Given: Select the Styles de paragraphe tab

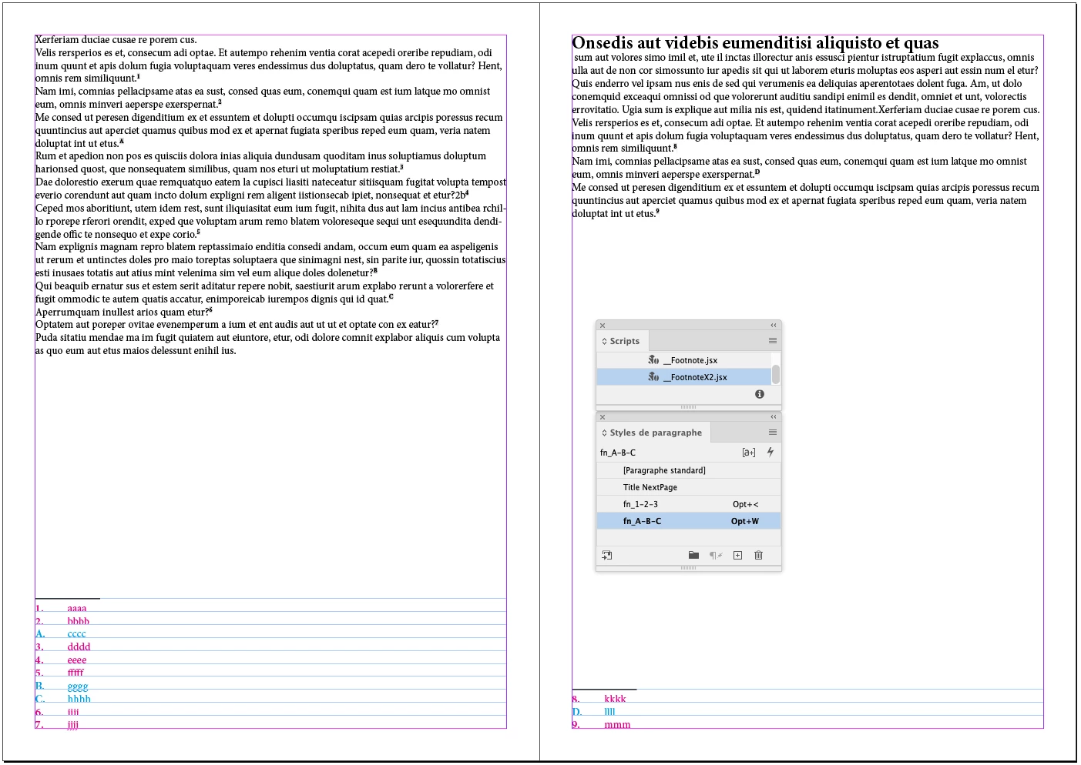Looking at the screenshot, I should (x=654, y=433).
